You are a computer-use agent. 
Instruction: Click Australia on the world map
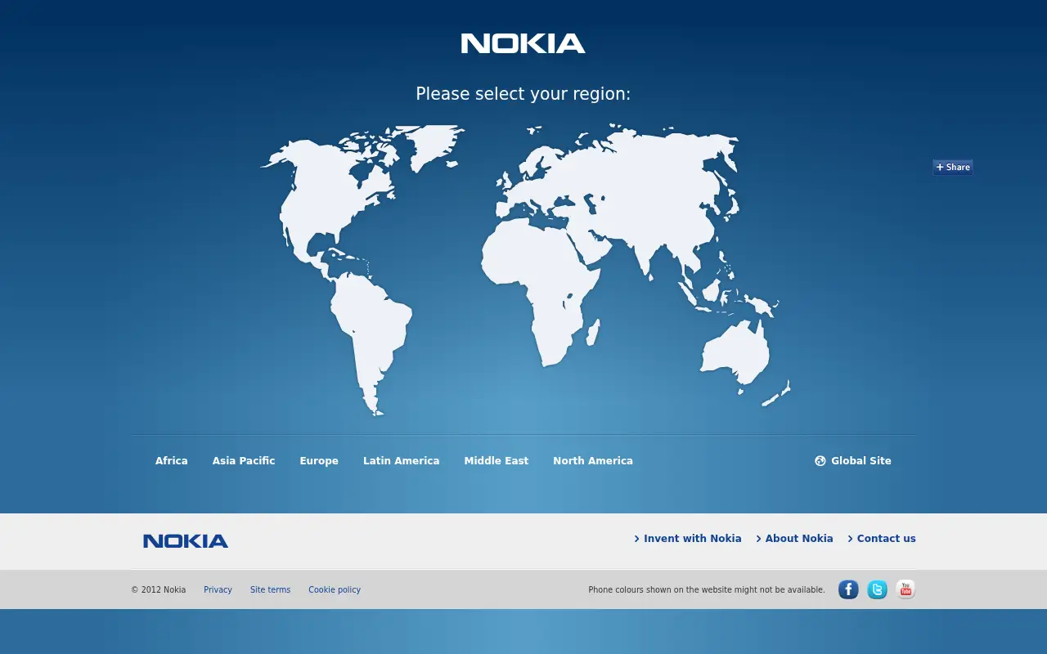[736, 353]
